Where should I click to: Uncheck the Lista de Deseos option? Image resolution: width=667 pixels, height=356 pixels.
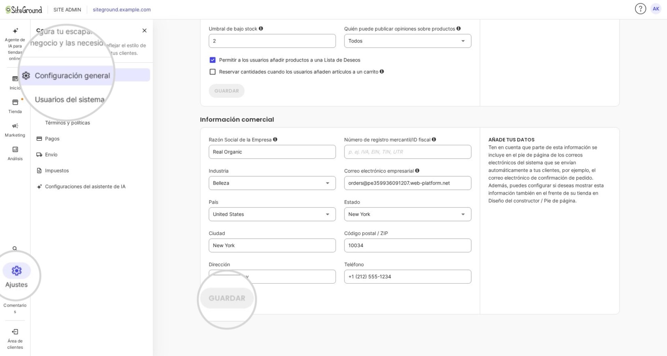[x=212, y=60]
